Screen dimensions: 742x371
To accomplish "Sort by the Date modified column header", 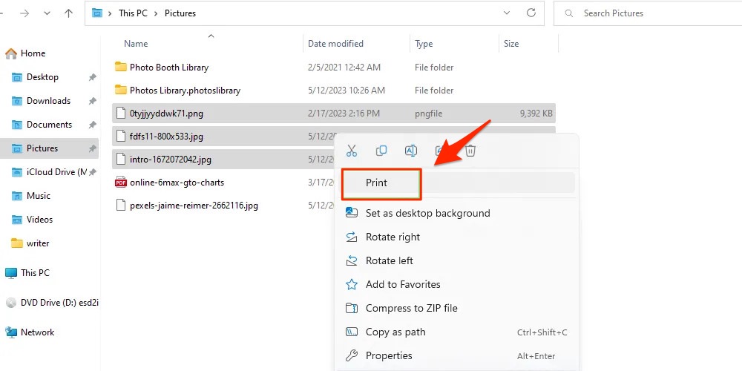I will tap(335, 44).
